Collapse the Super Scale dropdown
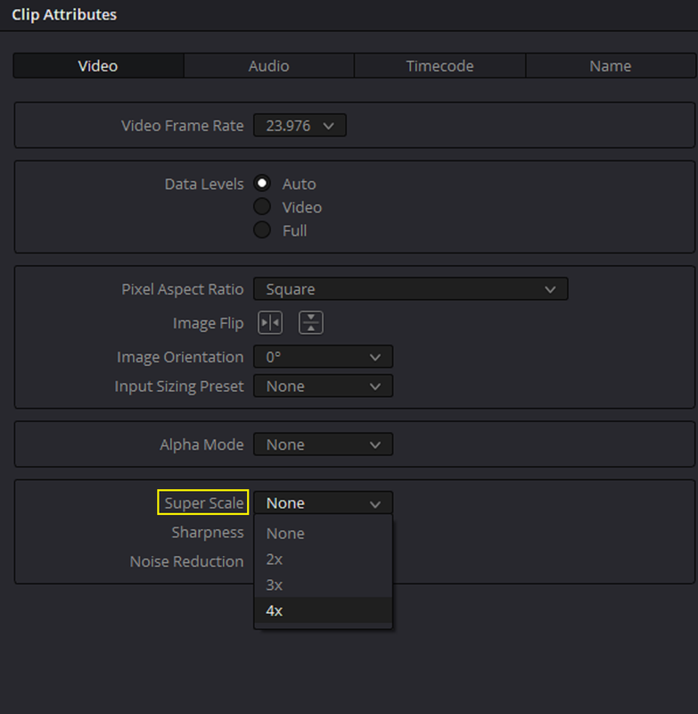Image resolution: width=698 pixels, height=714 pixels. pos(323,503)
